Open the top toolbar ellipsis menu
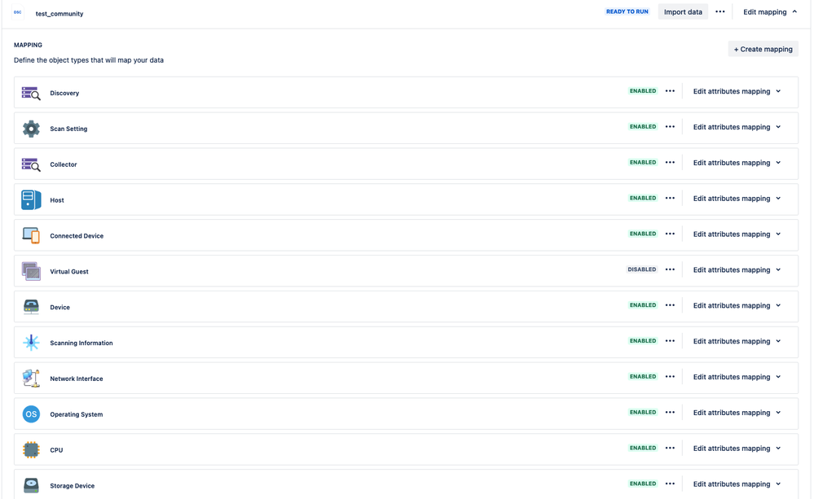Screen dimensions: 814x499 click(719, 11)
